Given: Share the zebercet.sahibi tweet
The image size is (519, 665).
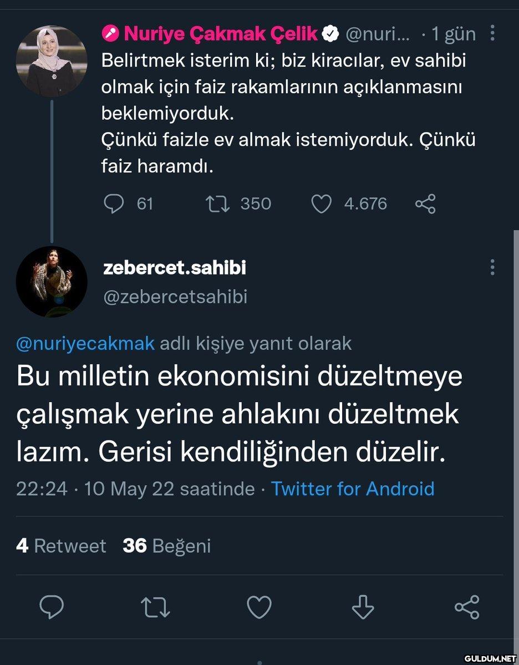Looking at the screenshot, I should coord(467,607).
